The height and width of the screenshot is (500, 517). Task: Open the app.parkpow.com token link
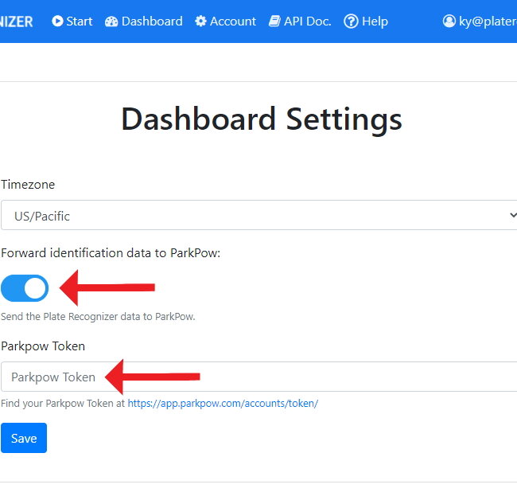(223, 404)
